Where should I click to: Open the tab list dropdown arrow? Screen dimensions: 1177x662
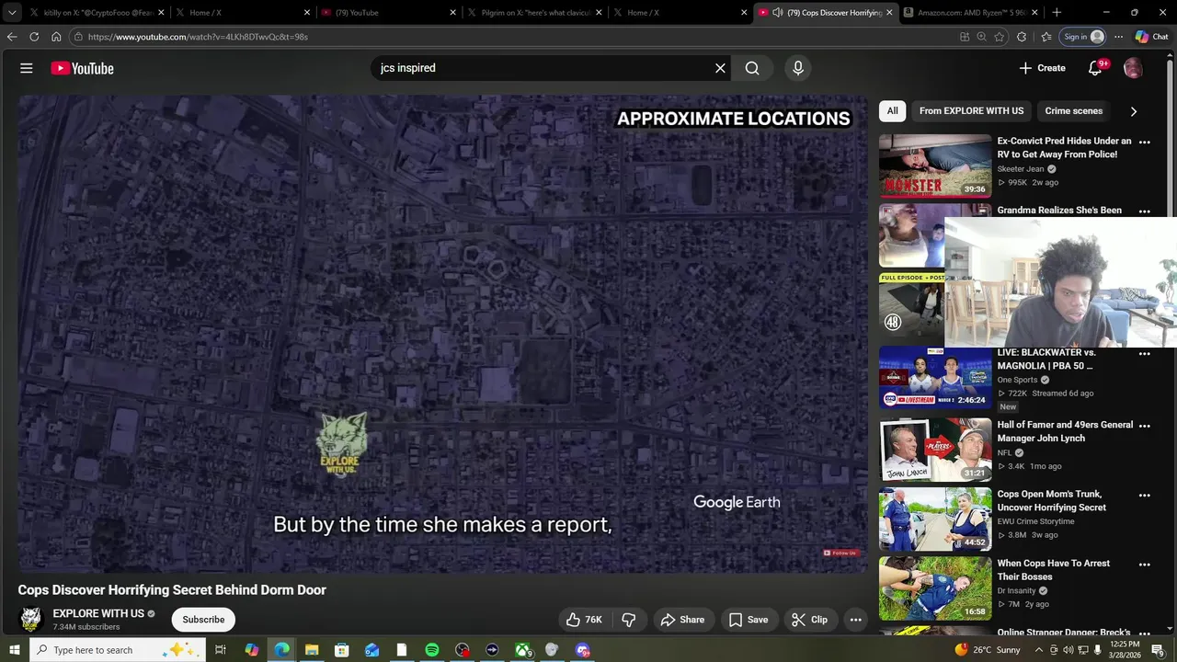(x=12, y=13)
